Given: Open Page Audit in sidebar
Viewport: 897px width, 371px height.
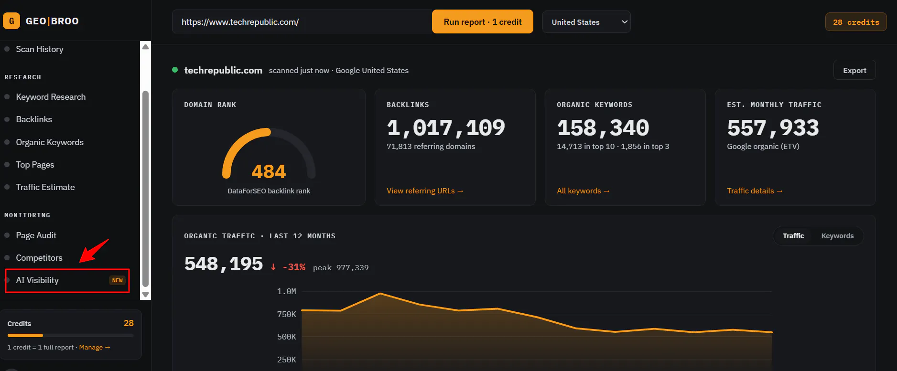Looking at the screenshot, I should click(36, 235).
